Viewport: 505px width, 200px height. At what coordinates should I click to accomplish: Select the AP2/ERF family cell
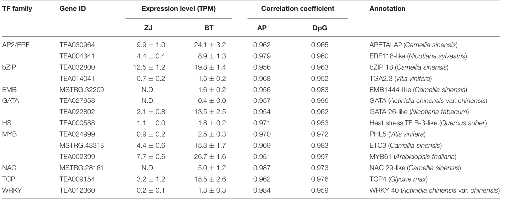(16, 45)
